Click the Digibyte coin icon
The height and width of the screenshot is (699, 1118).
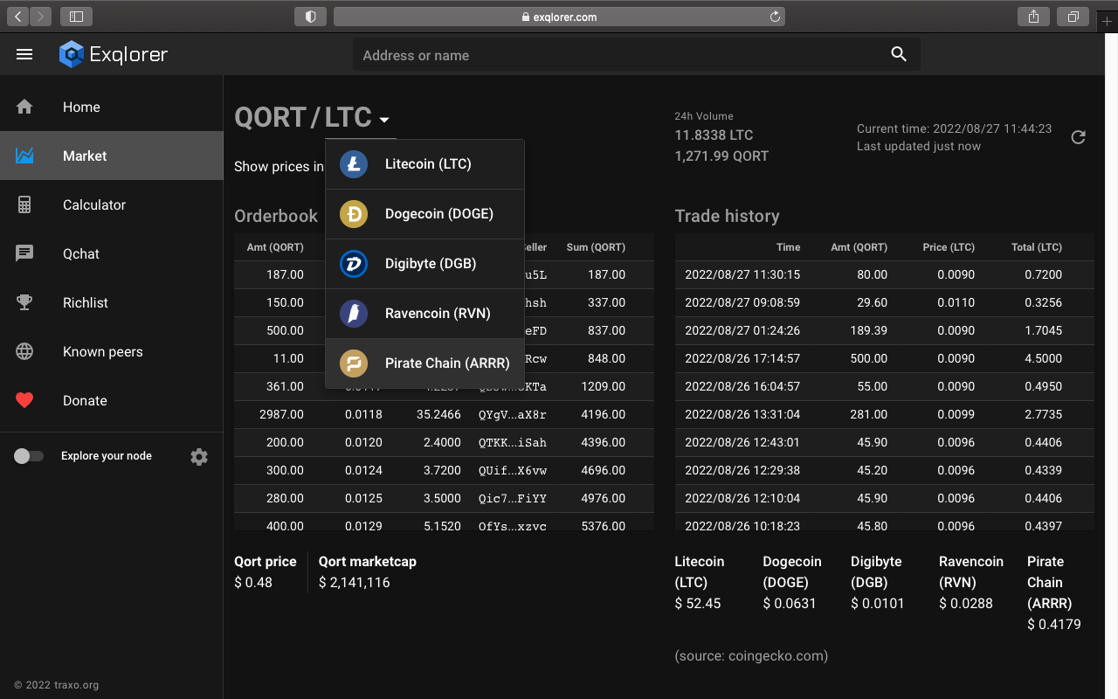tap(354, 264)
